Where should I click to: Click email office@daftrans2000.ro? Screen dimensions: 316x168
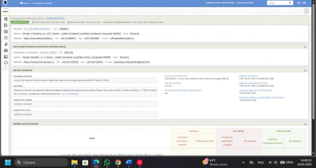point(122,38)
